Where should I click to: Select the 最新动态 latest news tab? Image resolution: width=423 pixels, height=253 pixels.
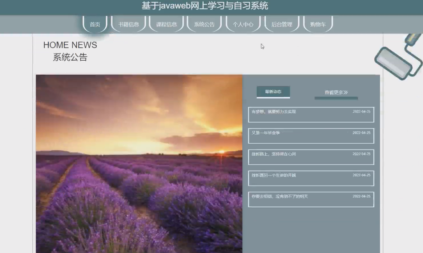click(273, 92)
